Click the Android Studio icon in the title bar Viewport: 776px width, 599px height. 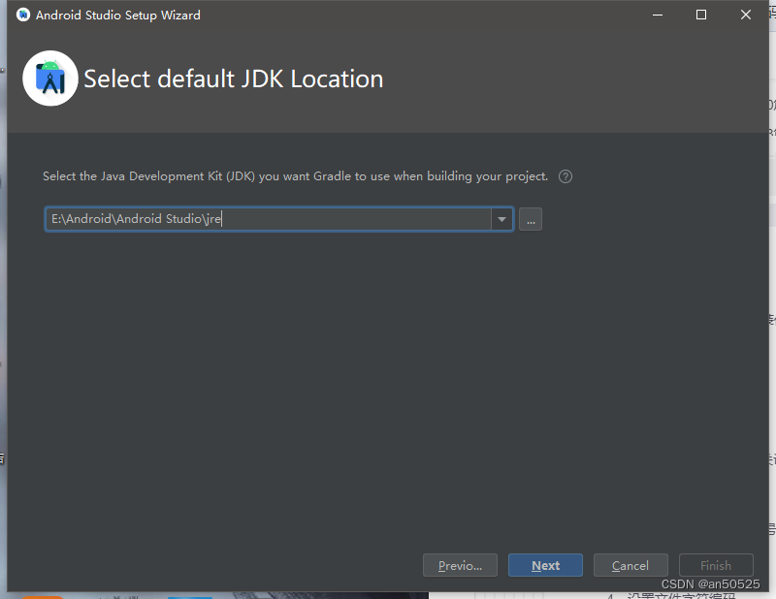pos(21,15)
